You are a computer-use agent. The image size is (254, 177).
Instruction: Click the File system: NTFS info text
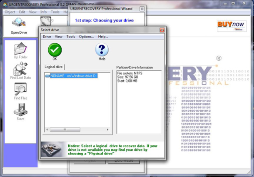(x=130, y=73)
